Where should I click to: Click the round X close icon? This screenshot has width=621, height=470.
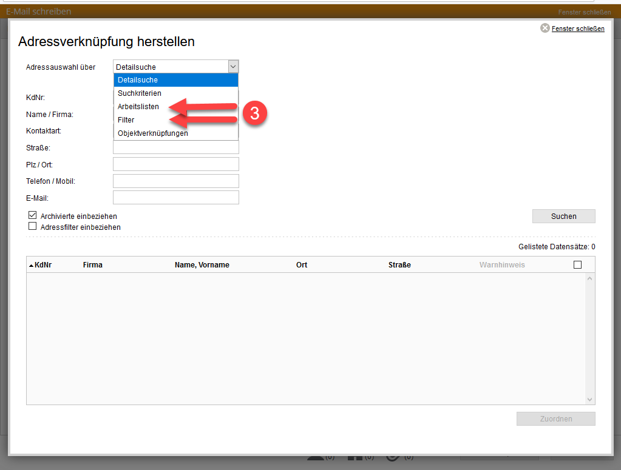(x=545, y=29)
